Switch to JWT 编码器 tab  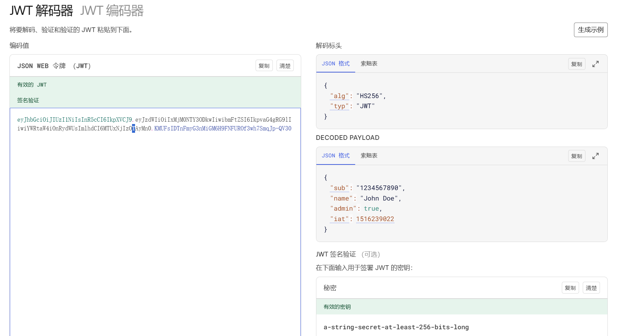click(x=112, y=11)
